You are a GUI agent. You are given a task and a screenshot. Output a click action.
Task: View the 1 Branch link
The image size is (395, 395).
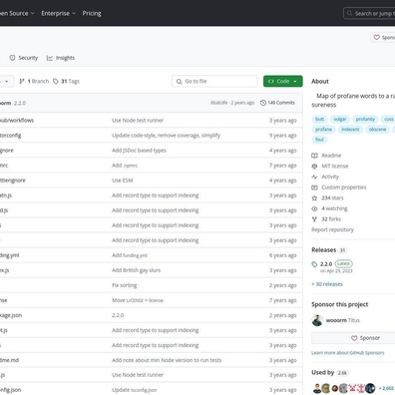pos(34,81)
